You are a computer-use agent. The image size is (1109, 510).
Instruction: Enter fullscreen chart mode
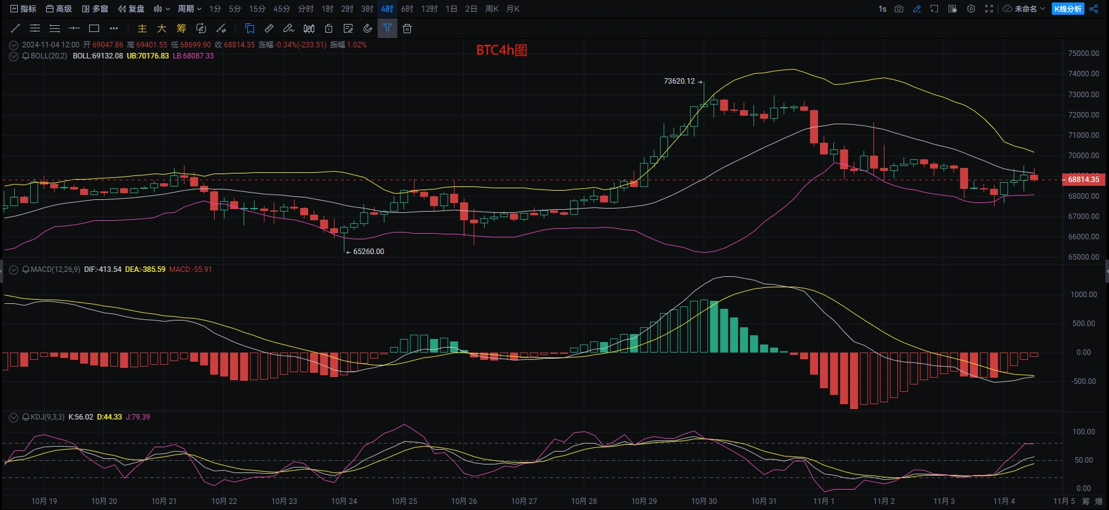tap(989, 9)
